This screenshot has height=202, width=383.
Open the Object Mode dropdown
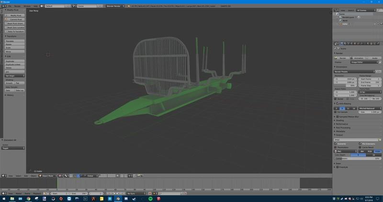pos(48,176)
